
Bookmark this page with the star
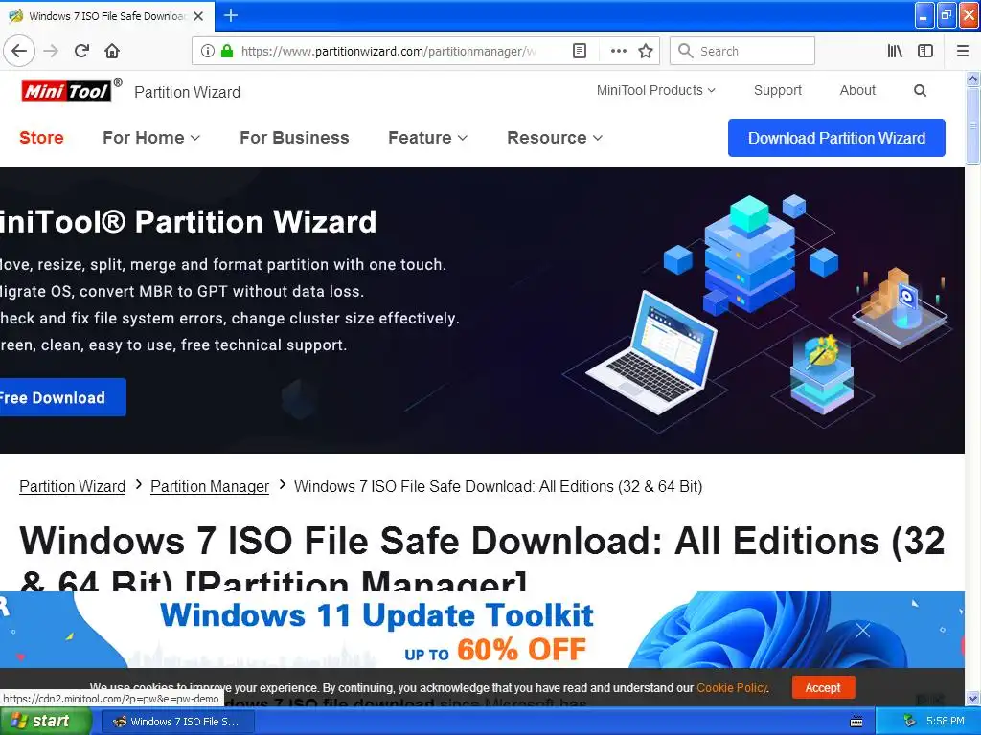point(646,51)
